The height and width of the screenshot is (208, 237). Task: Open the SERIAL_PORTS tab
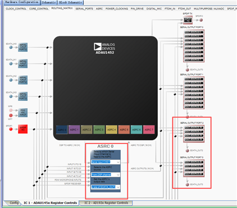point(84,9)
